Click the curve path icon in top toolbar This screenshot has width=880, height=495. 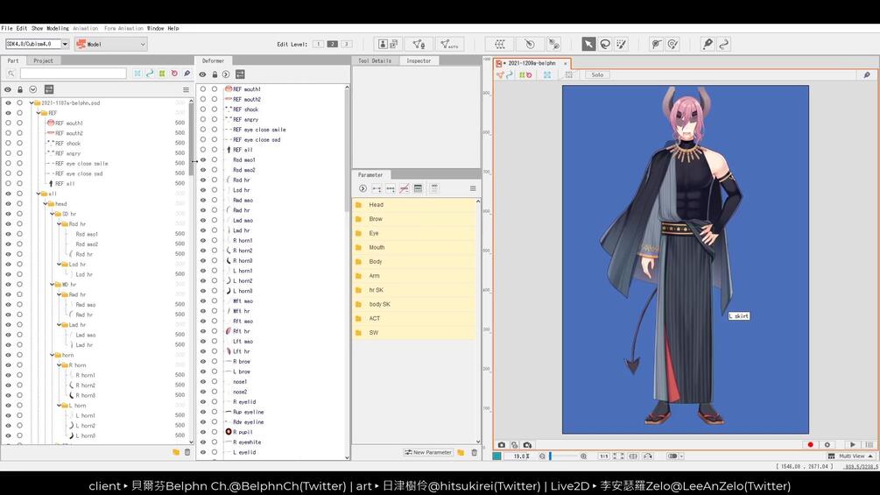click(724, 44)
